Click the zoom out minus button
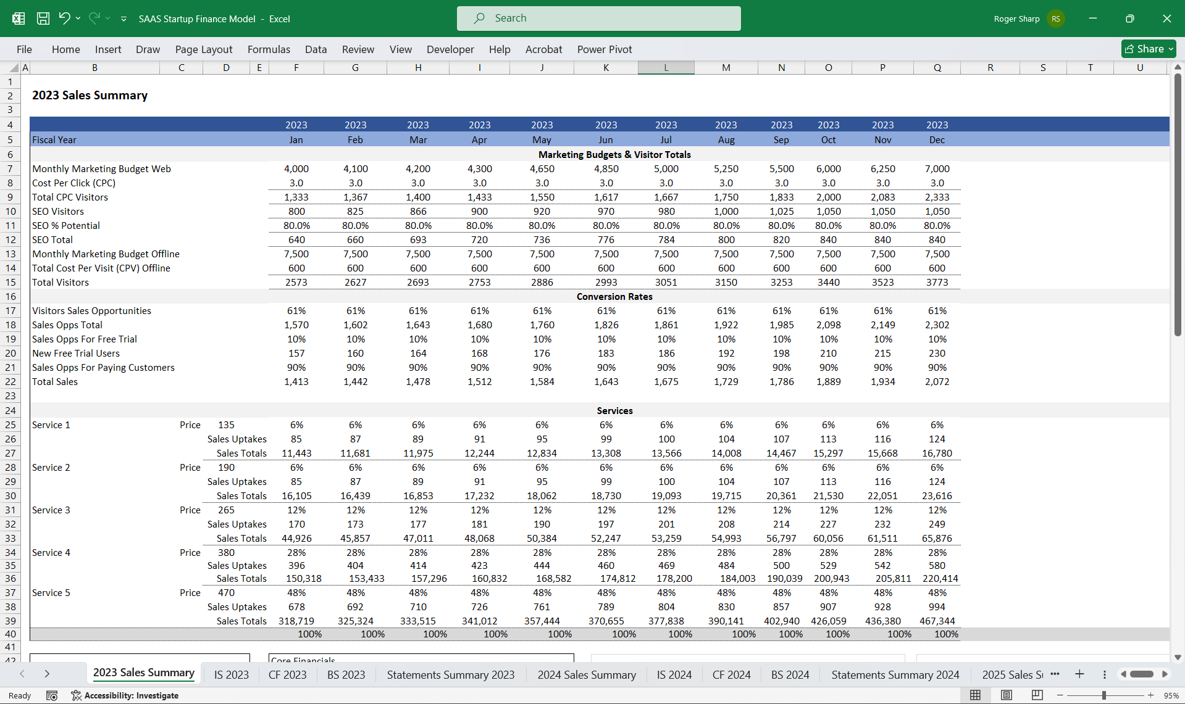1185x704 pixels. [x=1060, y=695]
